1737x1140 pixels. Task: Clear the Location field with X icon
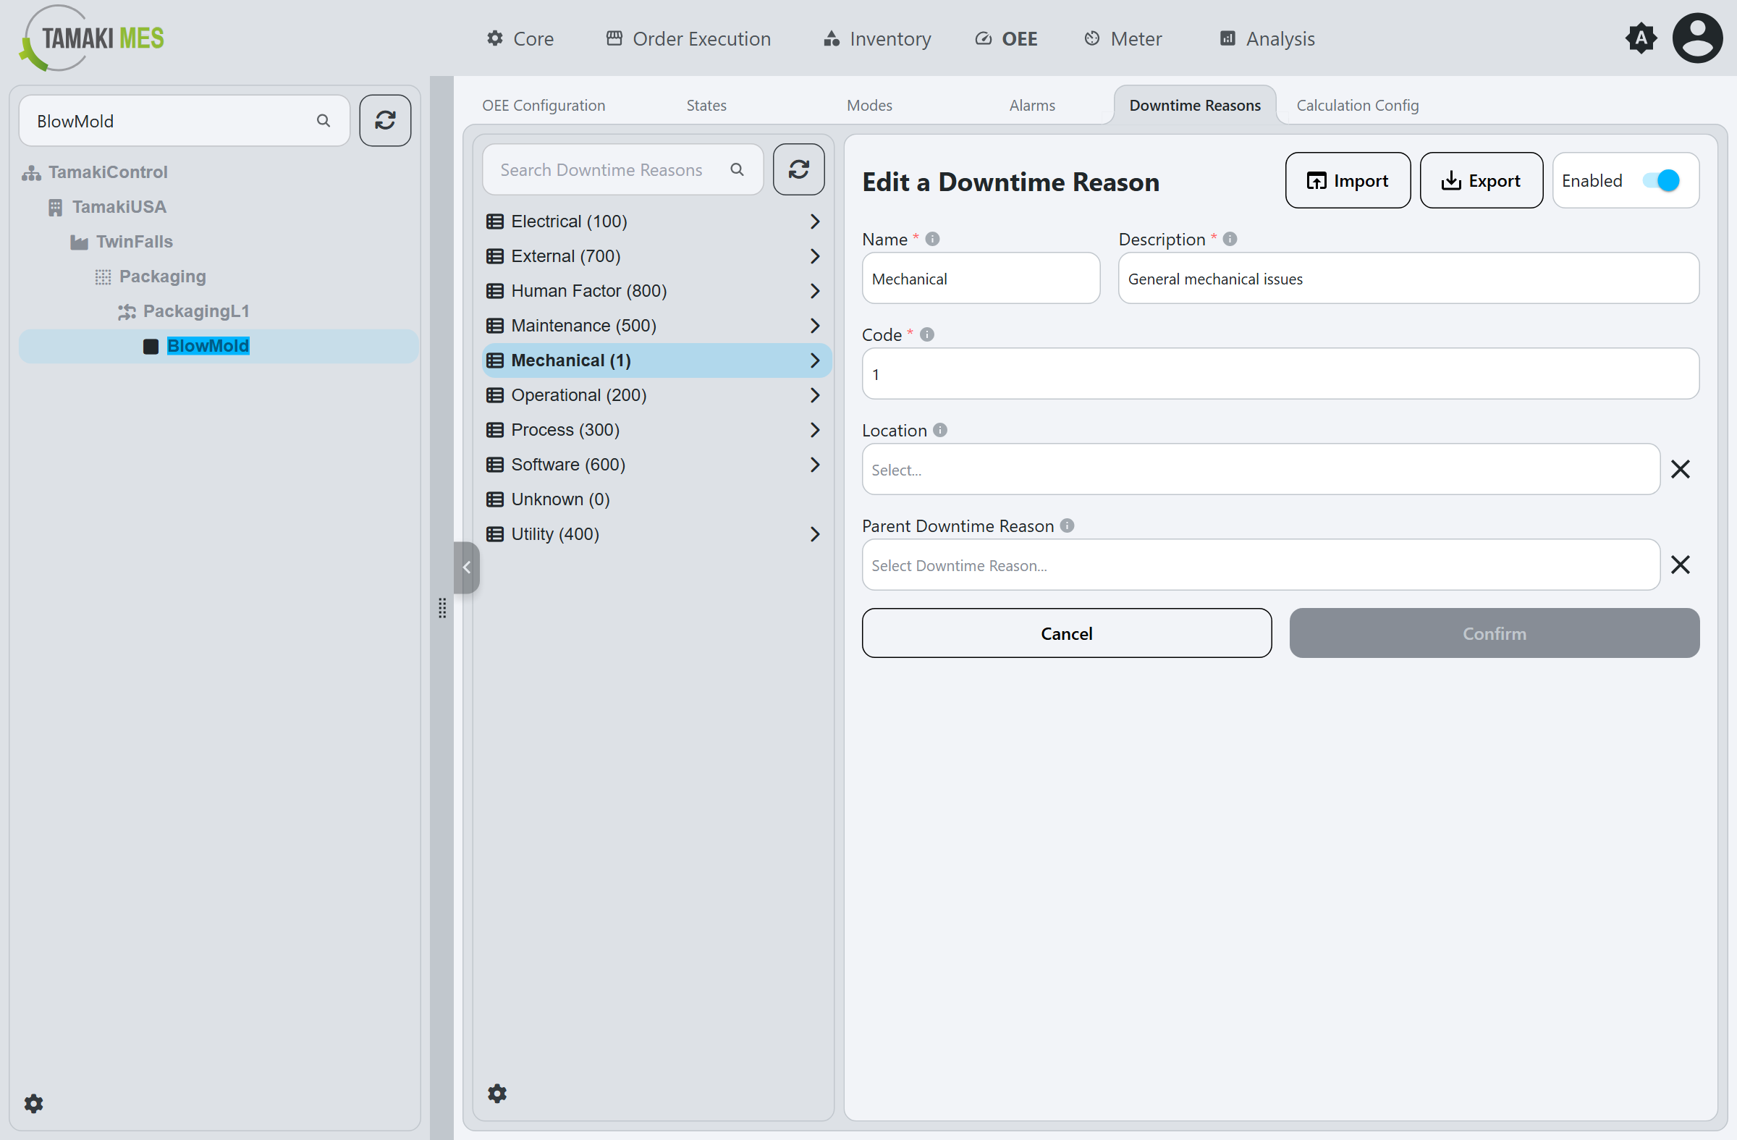(1680, 469)
